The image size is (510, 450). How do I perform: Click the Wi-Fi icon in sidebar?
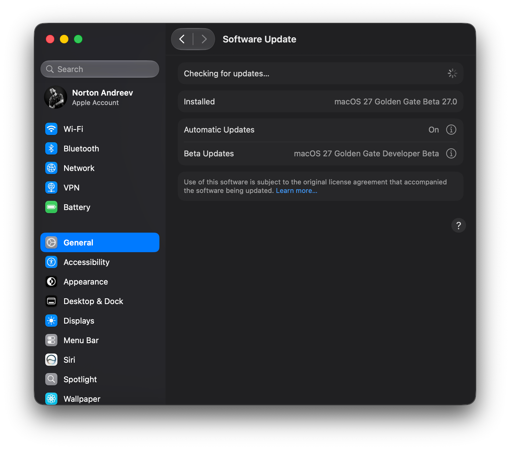(x=51, y=129)
